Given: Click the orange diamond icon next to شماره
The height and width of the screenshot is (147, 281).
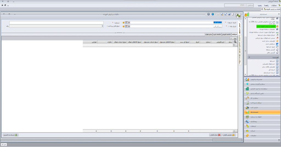Looking at the screenshot, I should (x=123, y=22).
